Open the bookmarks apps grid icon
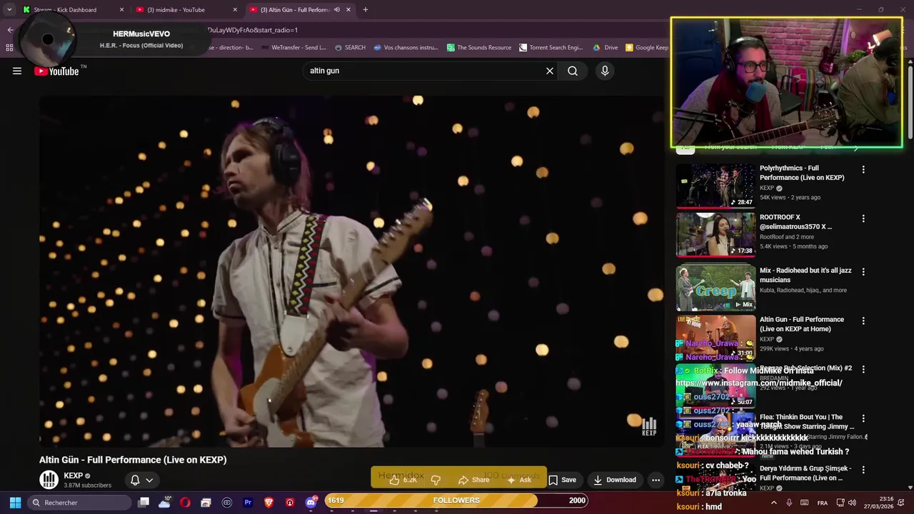The height and width of the screenshot is (514, 914). (9, 48)
